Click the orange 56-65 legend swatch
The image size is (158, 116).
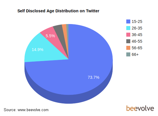(128, 48)
